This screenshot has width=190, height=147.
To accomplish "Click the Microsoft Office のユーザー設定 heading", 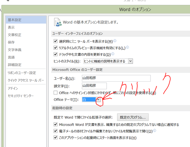I will tap(78, 70).
